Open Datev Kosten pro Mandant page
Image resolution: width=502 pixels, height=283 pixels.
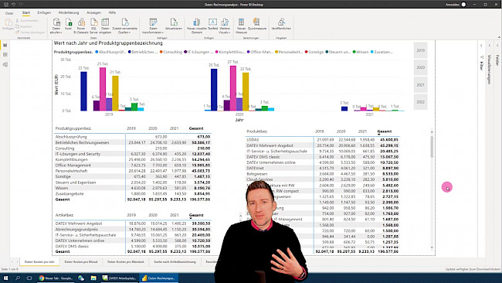(125, 262)
